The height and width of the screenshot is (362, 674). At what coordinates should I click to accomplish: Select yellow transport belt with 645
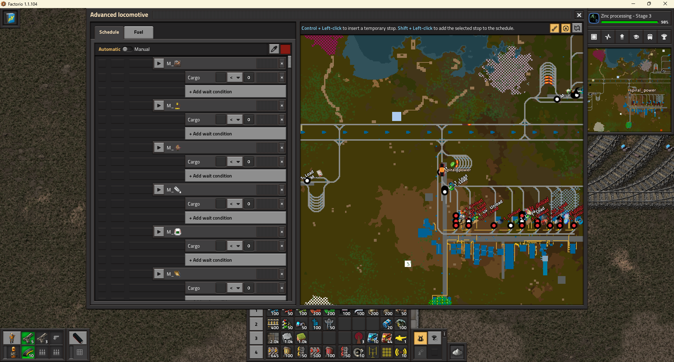coord(273,352)
